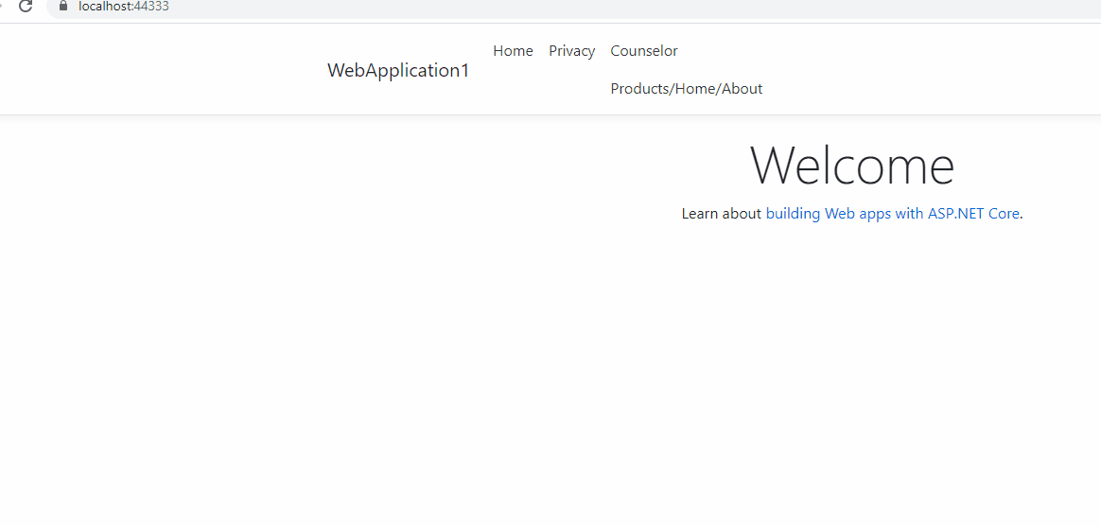Click the 'Learn about' text
This screenshot has width=1101, height=526.
coord(722,214)
